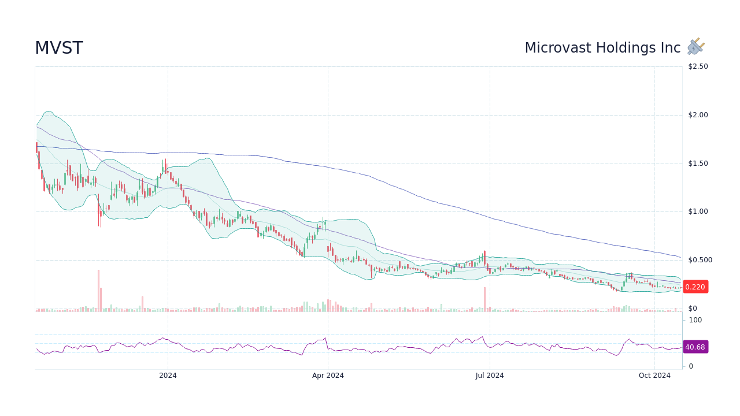Click the tall volume spike before Jul 2024
The height and width of the screenshot is (416, 740).
pyautogui.click(x=484, y=299)
